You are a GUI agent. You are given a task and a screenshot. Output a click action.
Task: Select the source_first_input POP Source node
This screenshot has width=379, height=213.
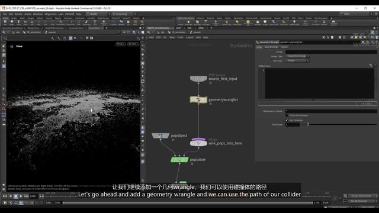coord(198,79)
